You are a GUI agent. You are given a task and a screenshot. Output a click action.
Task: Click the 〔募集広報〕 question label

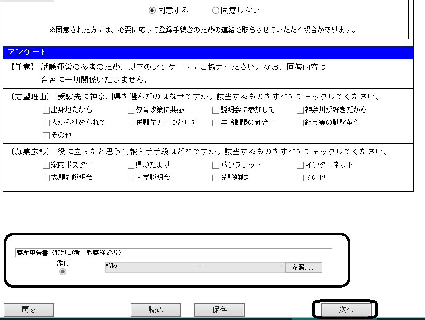coord(30,152)
